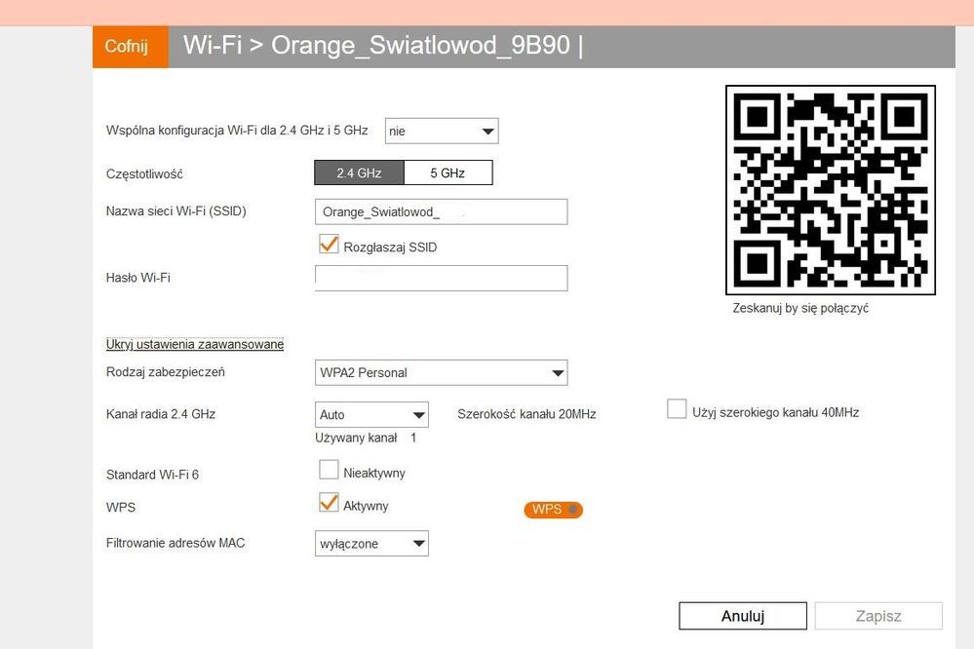Click the Rodzaj zabezpieczeń label
This screenshot has width=974, height=649.
click(165, 372)
